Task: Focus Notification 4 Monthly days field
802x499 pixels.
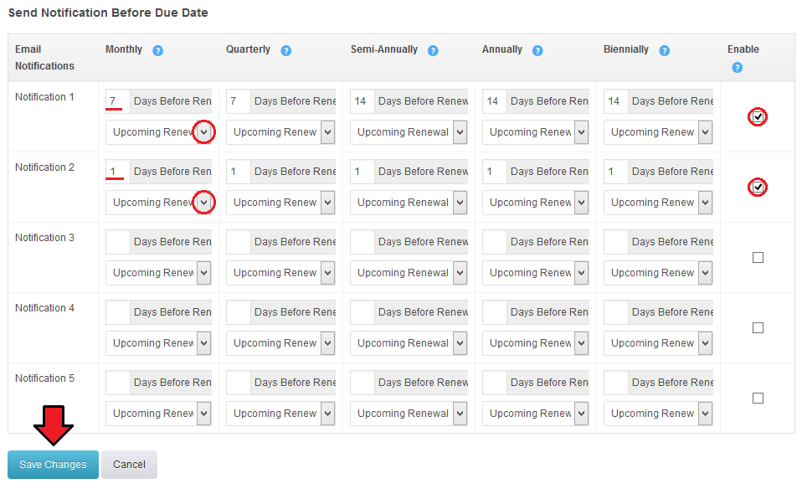Action: click(118, 312)
